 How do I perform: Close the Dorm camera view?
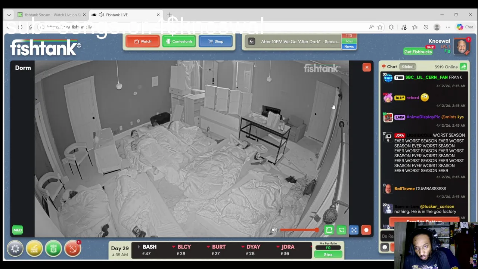pos(367,67)
